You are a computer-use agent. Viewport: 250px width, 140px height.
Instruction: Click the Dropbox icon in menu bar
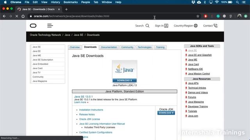pos(193,2)
